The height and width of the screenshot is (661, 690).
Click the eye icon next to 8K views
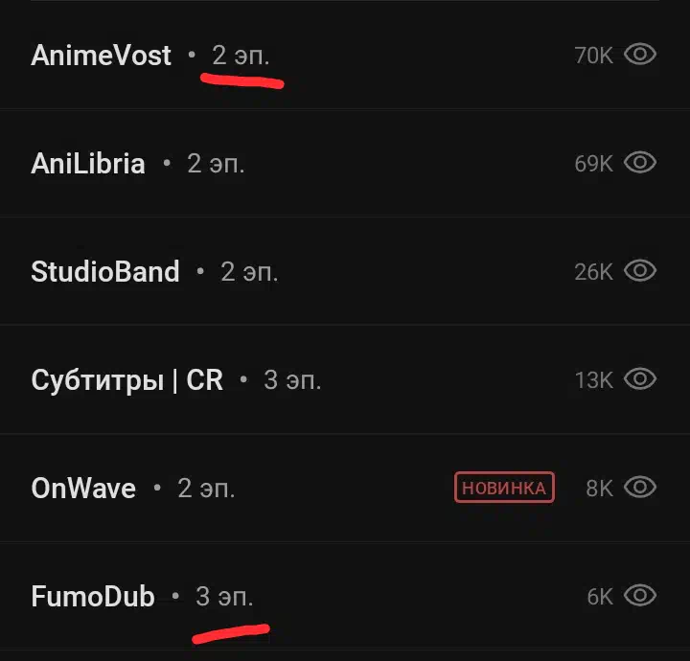coord(640,487)
